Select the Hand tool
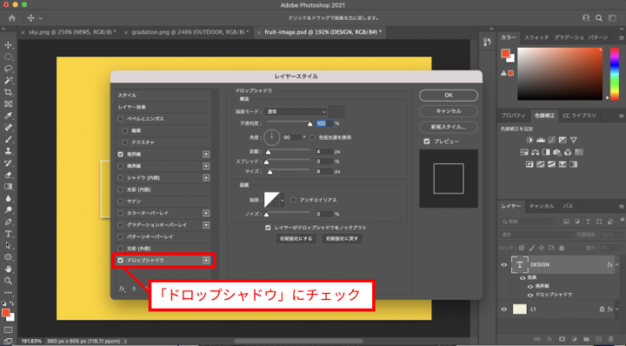Image resolution: width=626 pixels, height=346 pixels. [8, 269]
